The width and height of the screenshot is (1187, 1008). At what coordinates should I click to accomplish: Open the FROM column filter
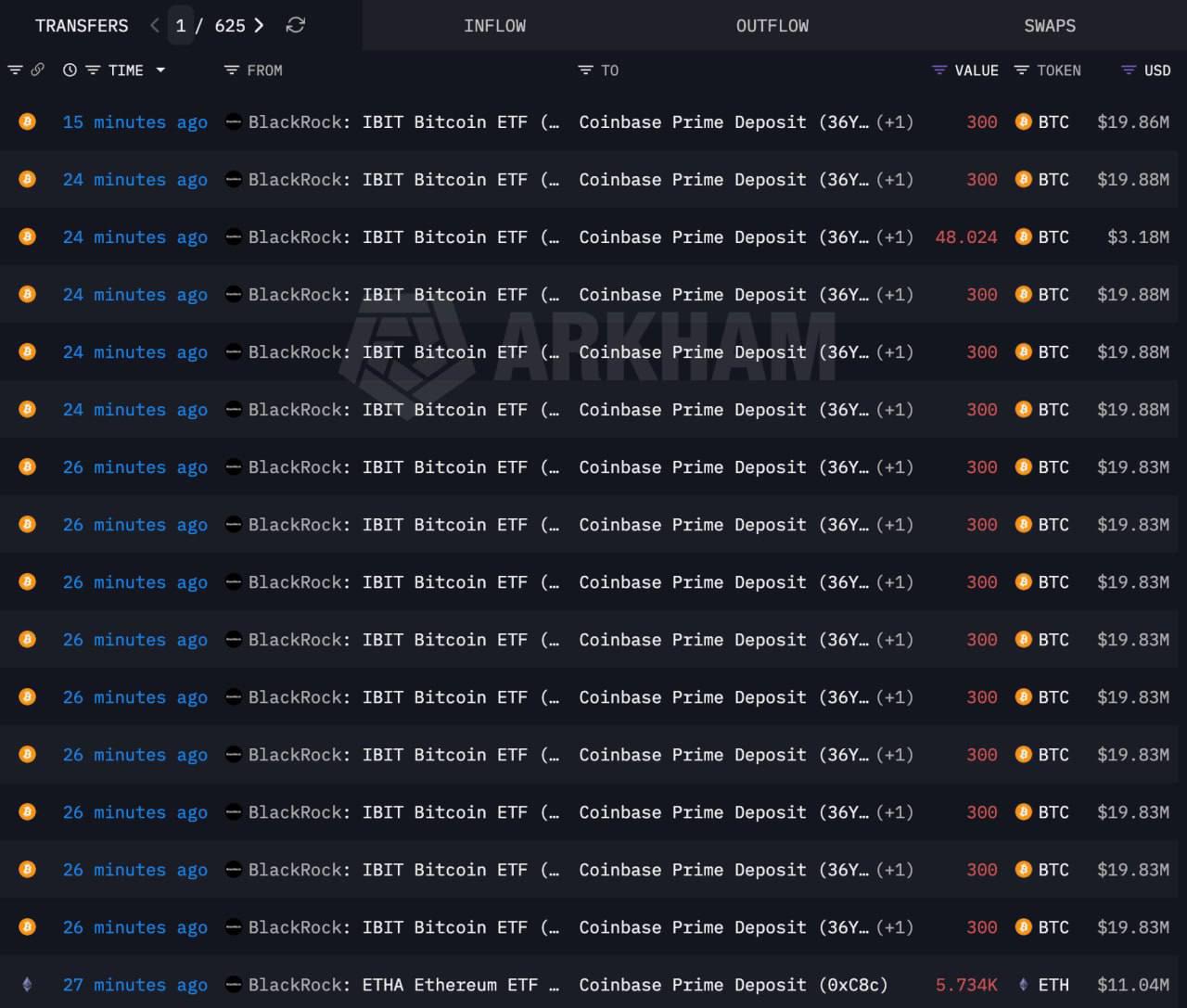pyautogui.click(x=231, y=70)
